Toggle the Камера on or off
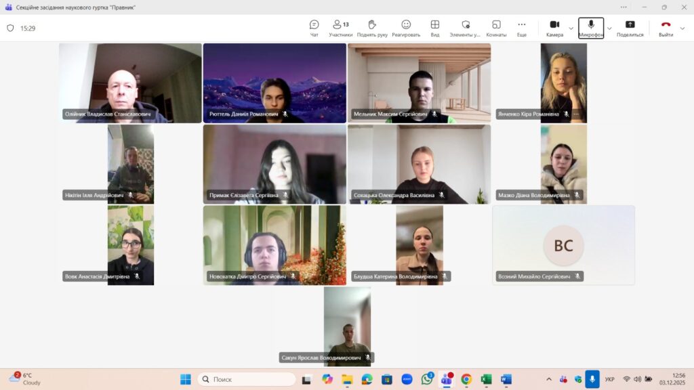 click(554, 28)
